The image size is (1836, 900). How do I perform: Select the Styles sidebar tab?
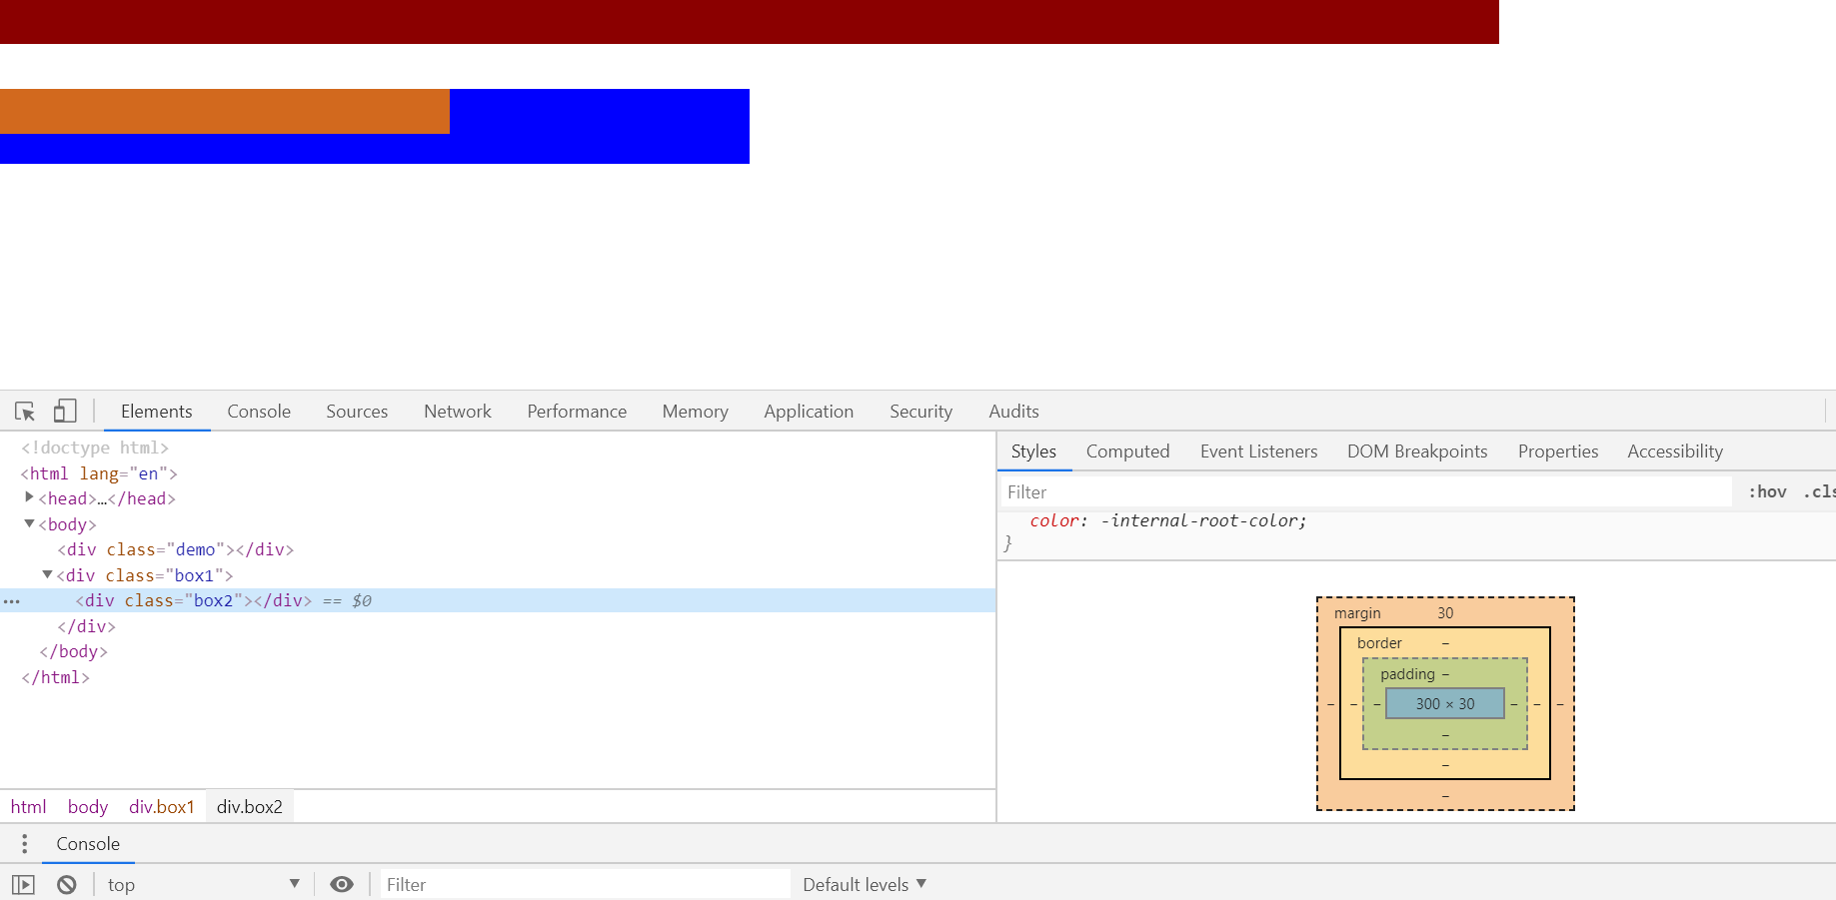coord(1033,451)
